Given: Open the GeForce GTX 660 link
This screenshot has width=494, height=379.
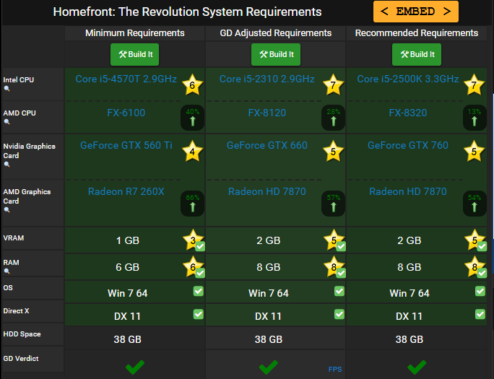Looking at the screenshot, I should coord(266,145).
